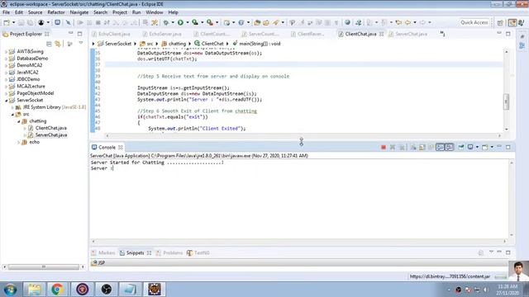Open Project Explorer View Menu arrow
The width and height of the screenshot is (529, 297).
[x=81, y=44]
